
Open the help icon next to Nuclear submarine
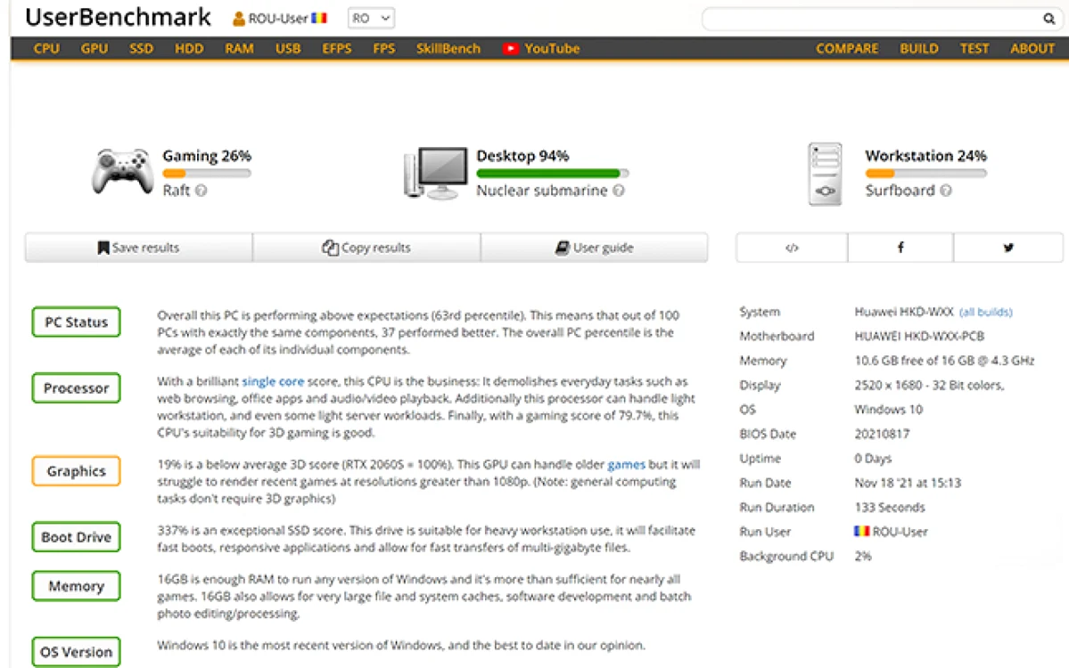pos(619,191)
